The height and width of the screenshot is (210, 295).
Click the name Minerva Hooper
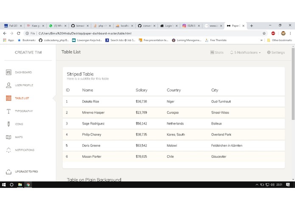pyautogui.click(x=93, y=113)
